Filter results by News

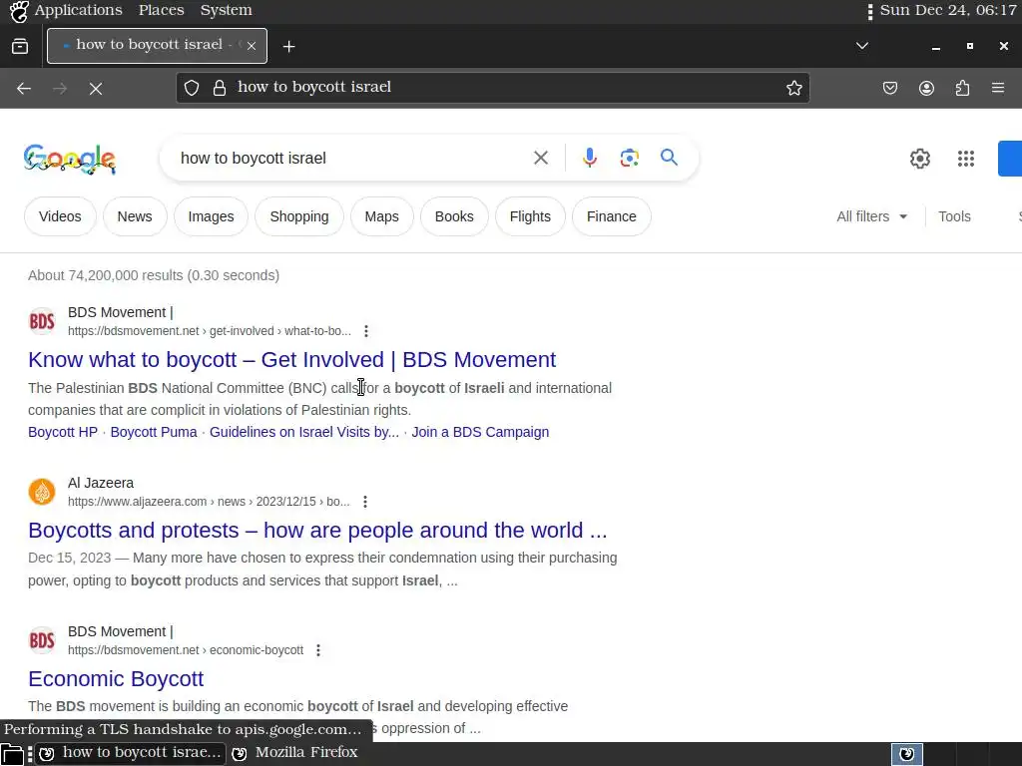135,216
